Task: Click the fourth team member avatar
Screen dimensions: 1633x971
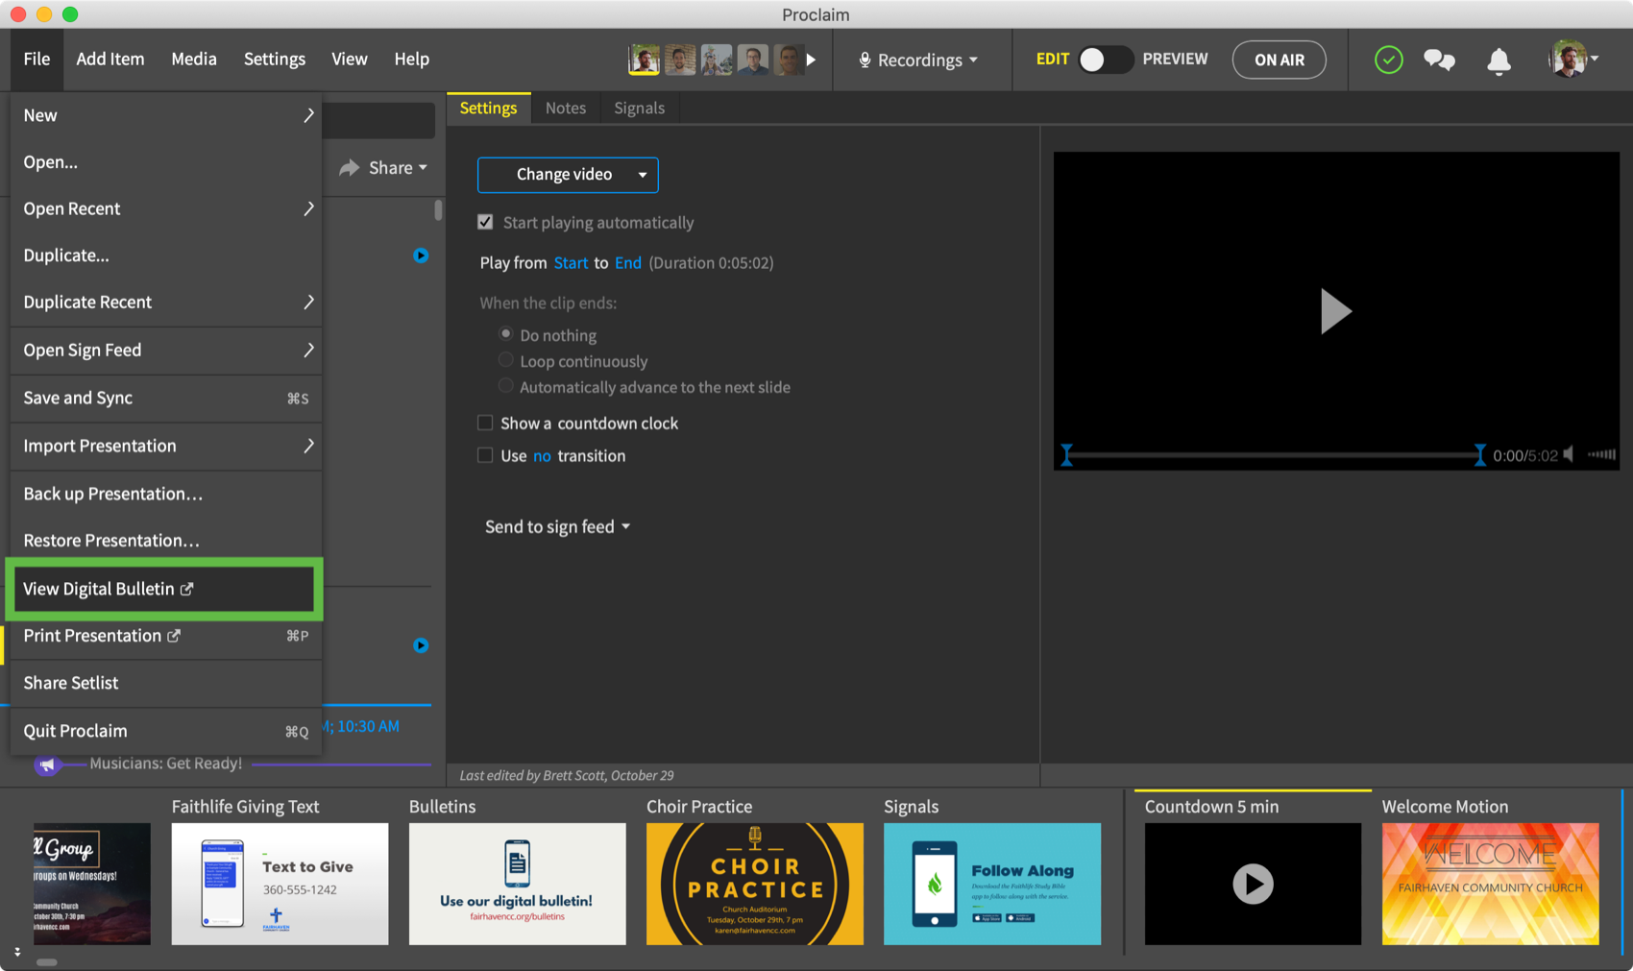Action: click(x=753, y=60)
